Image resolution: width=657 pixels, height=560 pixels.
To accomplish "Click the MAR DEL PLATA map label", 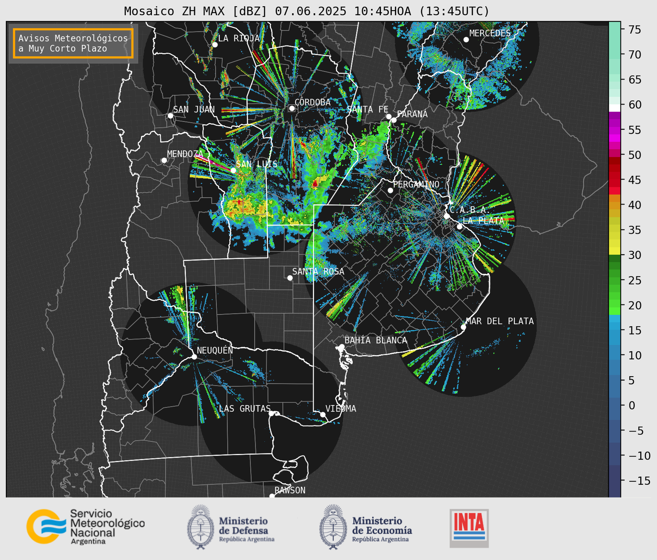I will [500, 321].
